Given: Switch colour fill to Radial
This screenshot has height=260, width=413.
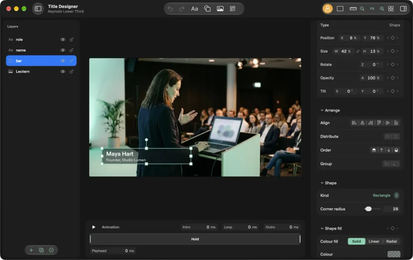Looking at the screenshot, I should pos(391,241).
